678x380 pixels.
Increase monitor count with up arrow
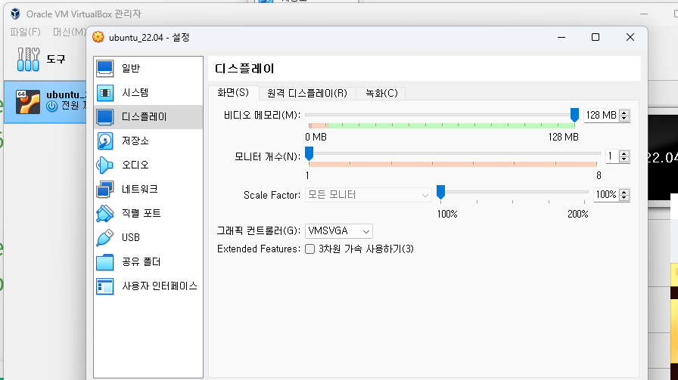[x=624, y=153]
